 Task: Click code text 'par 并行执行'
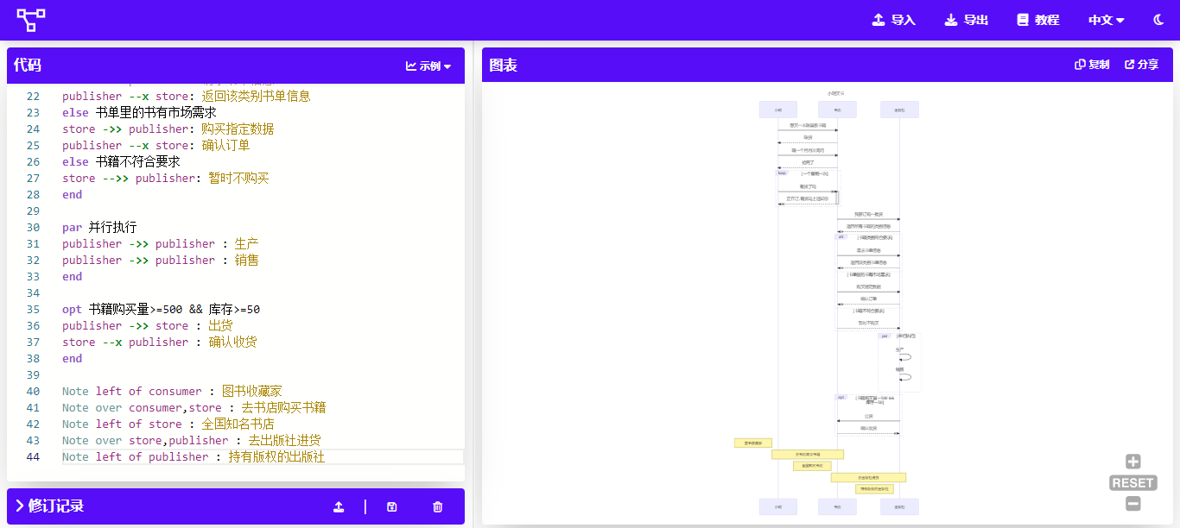99,228
